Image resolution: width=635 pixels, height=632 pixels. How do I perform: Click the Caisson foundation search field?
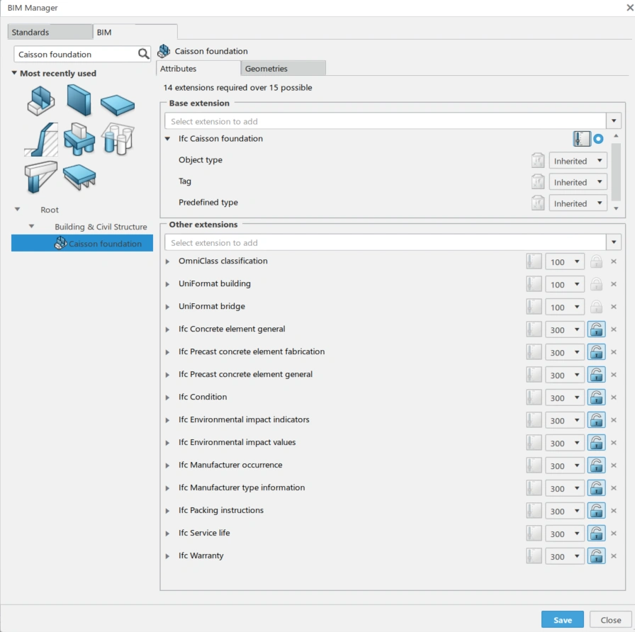(75, 54)
